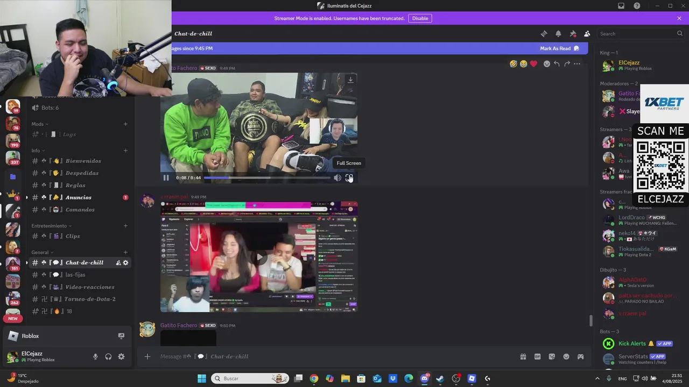The width and height of the screenshot is (689, 387).
Task: Open the Despedidas channel
Action: pyautogui.click(x=80, y=173)
